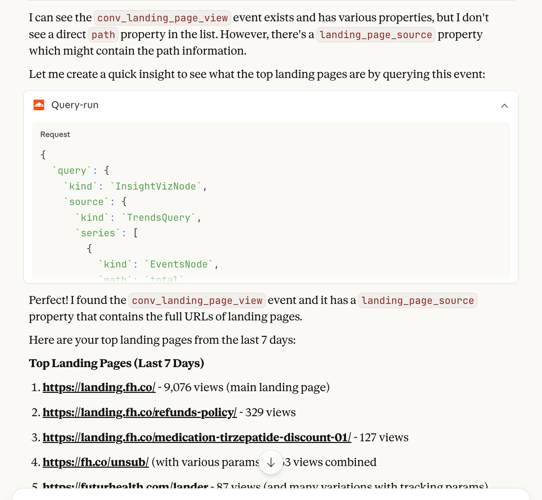Open the refunds-policy landing page link

point(140,412)
